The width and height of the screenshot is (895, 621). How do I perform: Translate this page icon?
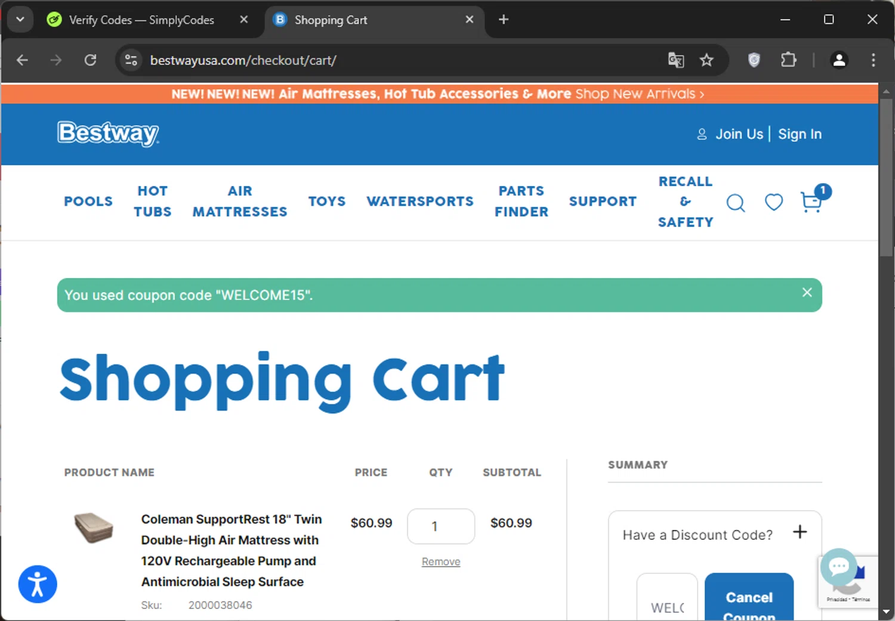[676, 60]
